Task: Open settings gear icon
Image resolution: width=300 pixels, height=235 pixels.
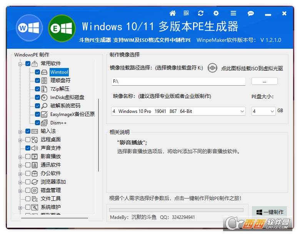Action: (216, 13)
